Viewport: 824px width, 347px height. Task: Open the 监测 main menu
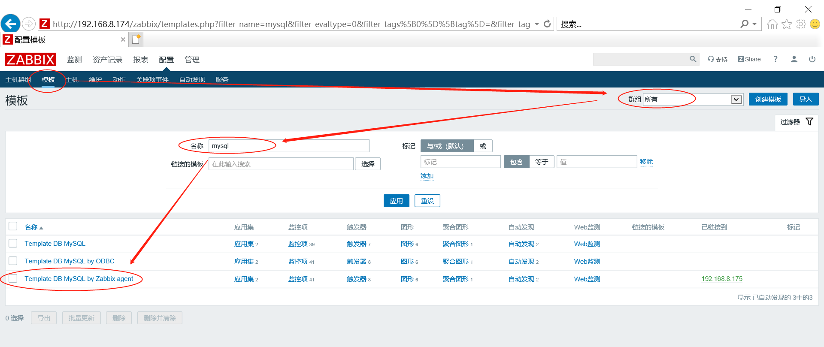click(x=74, y=60)
